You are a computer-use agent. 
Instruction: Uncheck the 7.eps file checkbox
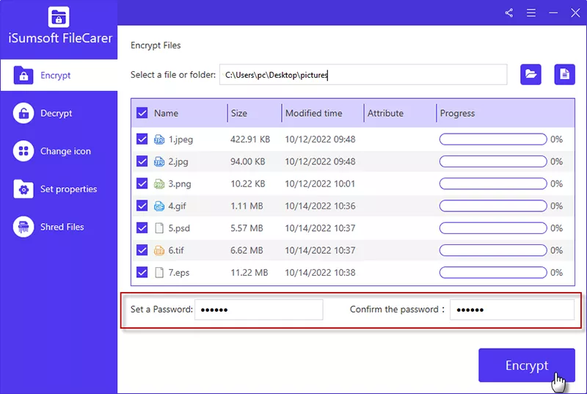pyautogui.click(x=142, y=273)
